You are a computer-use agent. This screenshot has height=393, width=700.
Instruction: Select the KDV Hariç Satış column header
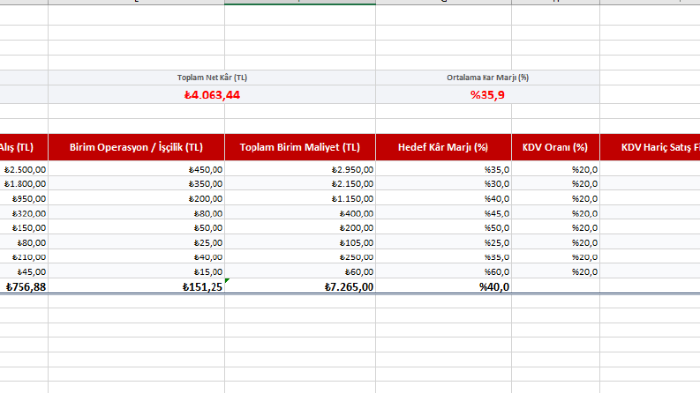click(650, 147)
